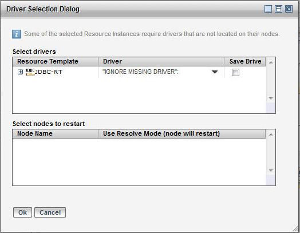Click the blue information icon
300x233 pixels.
point(17,34)
